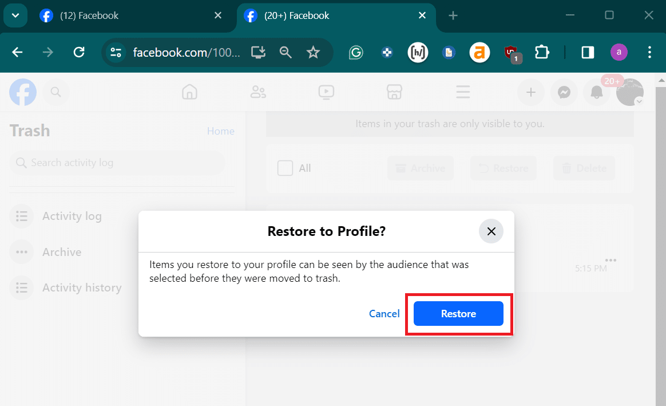Viewport: 666px width, 406px height.
Task: Focus the Search activity log field
Action: [x=117, y=163]
